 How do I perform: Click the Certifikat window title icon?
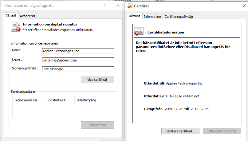(130, 6)
